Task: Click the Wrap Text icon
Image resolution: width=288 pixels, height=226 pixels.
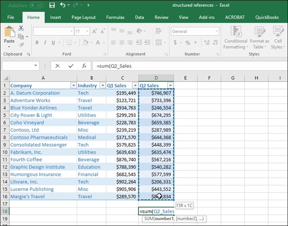Action: point(158,31)
